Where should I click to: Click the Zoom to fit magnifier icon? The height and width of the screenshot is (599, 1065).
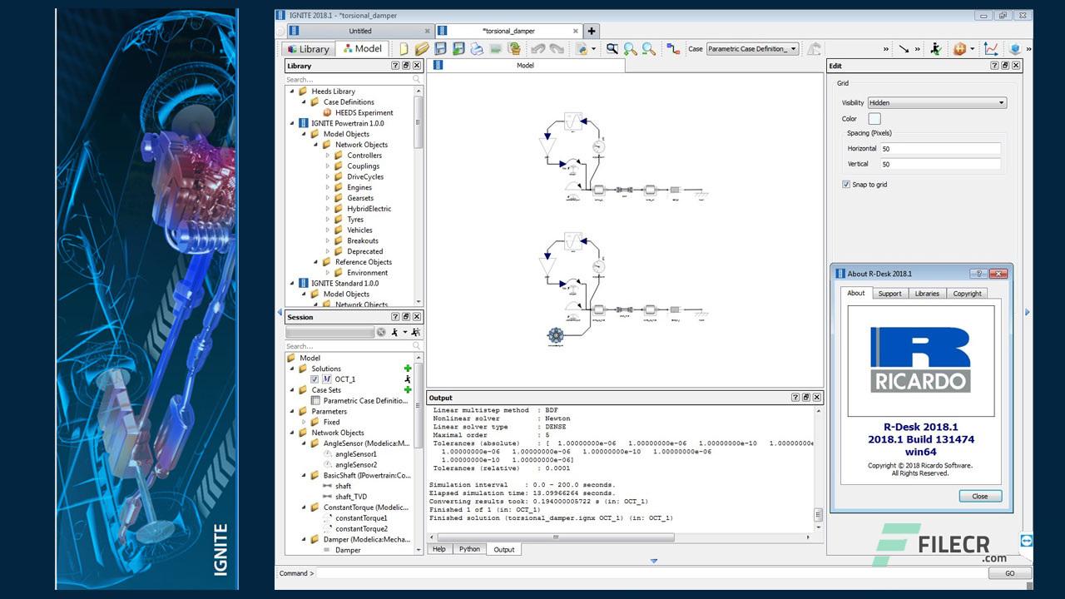(612, 49)
